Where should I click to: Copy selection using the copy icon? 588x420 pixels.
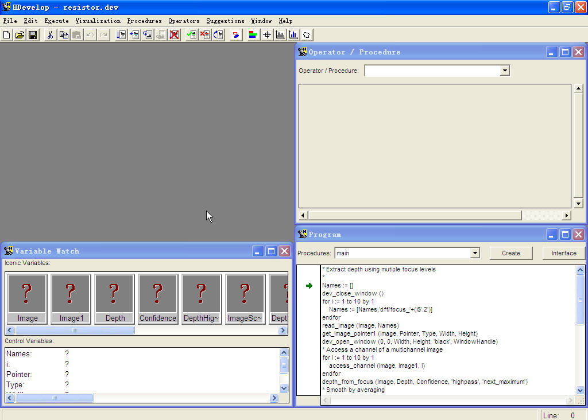pos(63,35)
